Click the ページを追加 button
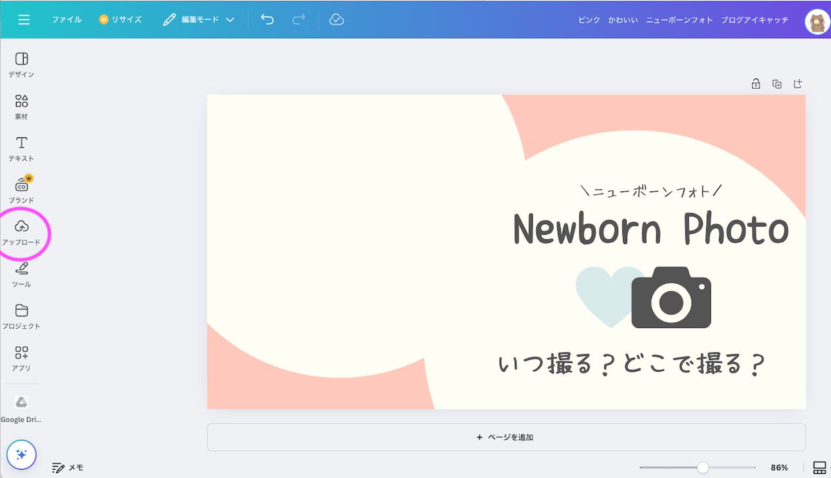Screen dimensions: 831x478 tap(506, 437)
